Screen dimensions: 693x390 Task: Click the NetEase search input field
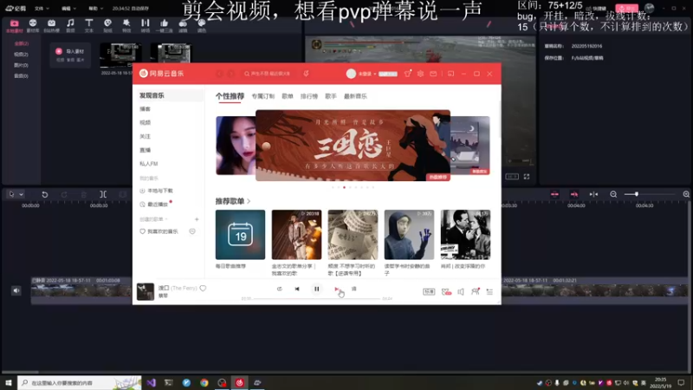(x=269, y=74)
